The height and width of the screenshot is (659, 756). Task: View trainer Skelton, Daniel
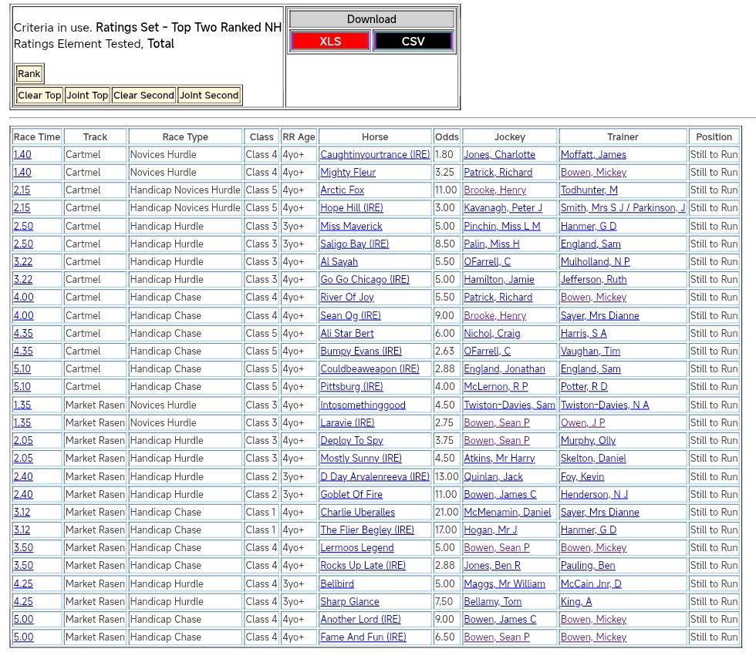[x=593, y=459]
